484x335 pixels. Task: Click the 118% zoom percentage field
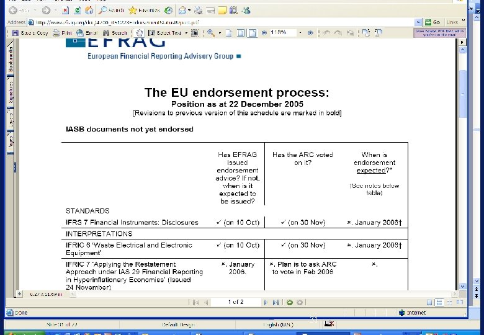[x=283, y=32]
